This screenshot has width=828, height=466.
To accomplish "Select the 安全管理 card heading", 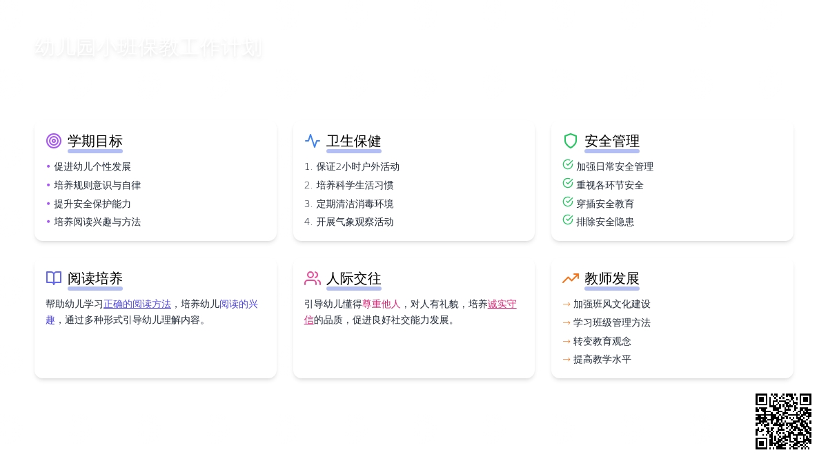I will pos(612,142).
